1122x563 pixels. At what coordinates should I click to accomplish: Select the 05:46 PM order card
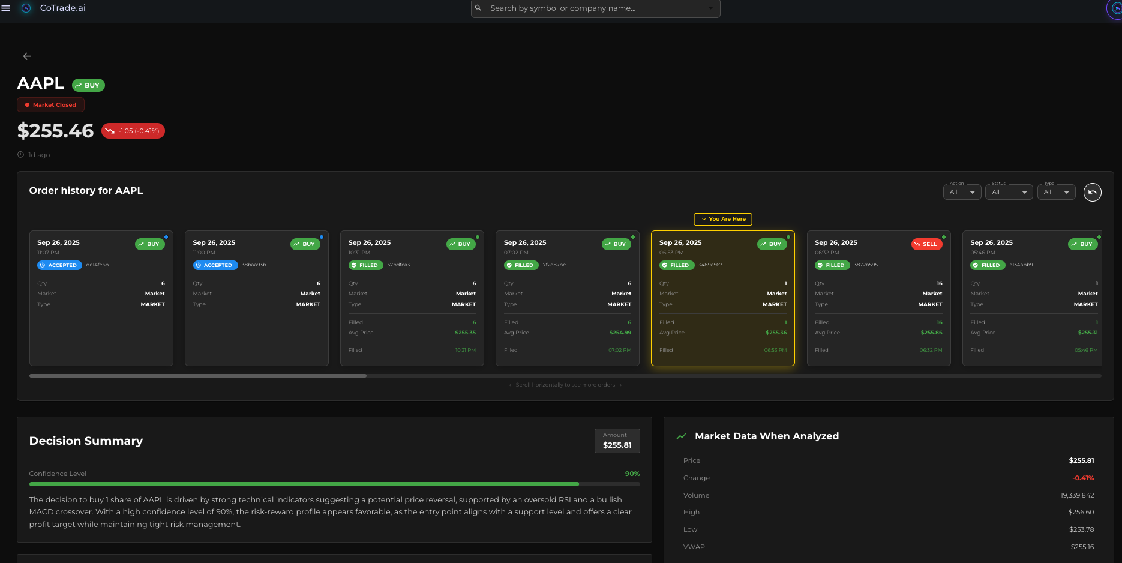click(1032, 298)
